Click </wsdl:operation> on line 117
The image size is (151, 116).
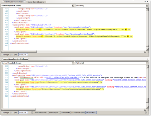(23, 71)
